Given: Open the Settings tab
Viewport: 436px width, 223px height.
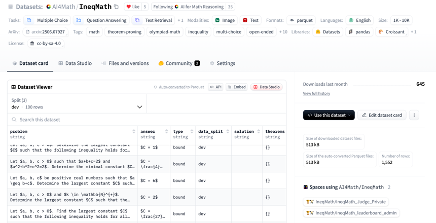Looking at the screenshot, I should point(223,63).
